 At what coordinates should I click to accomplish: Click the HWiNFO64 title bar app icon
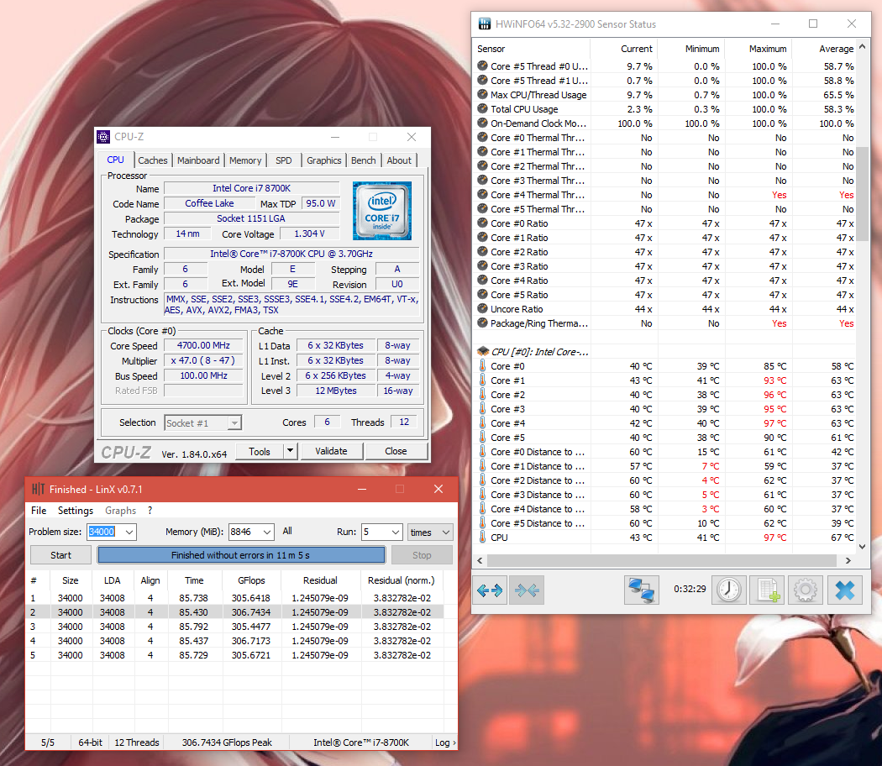(485, 24)
